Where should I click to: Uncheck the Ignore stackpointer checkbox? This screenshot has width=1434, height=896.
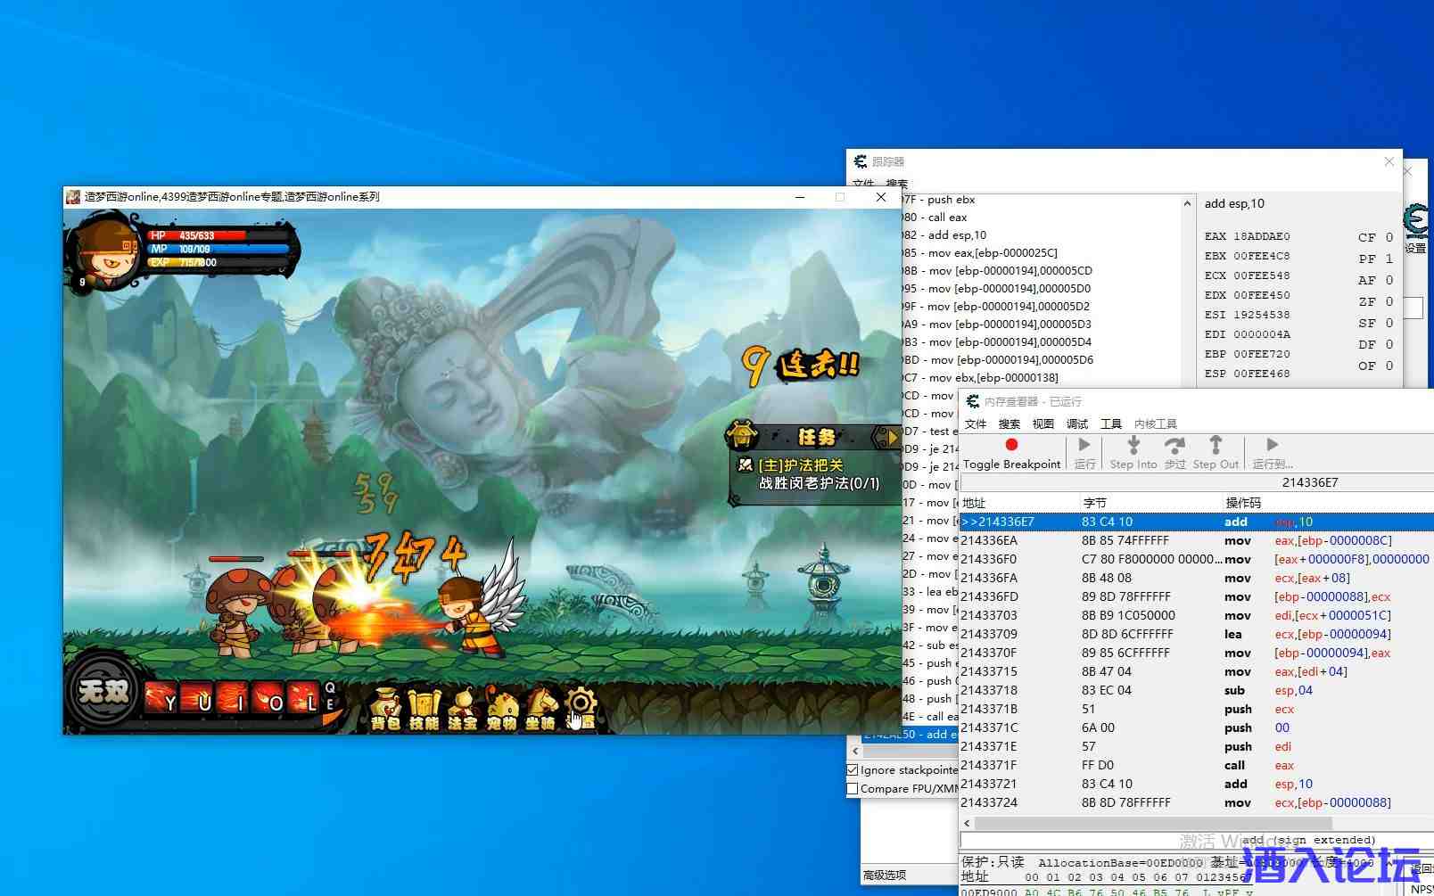853,769
